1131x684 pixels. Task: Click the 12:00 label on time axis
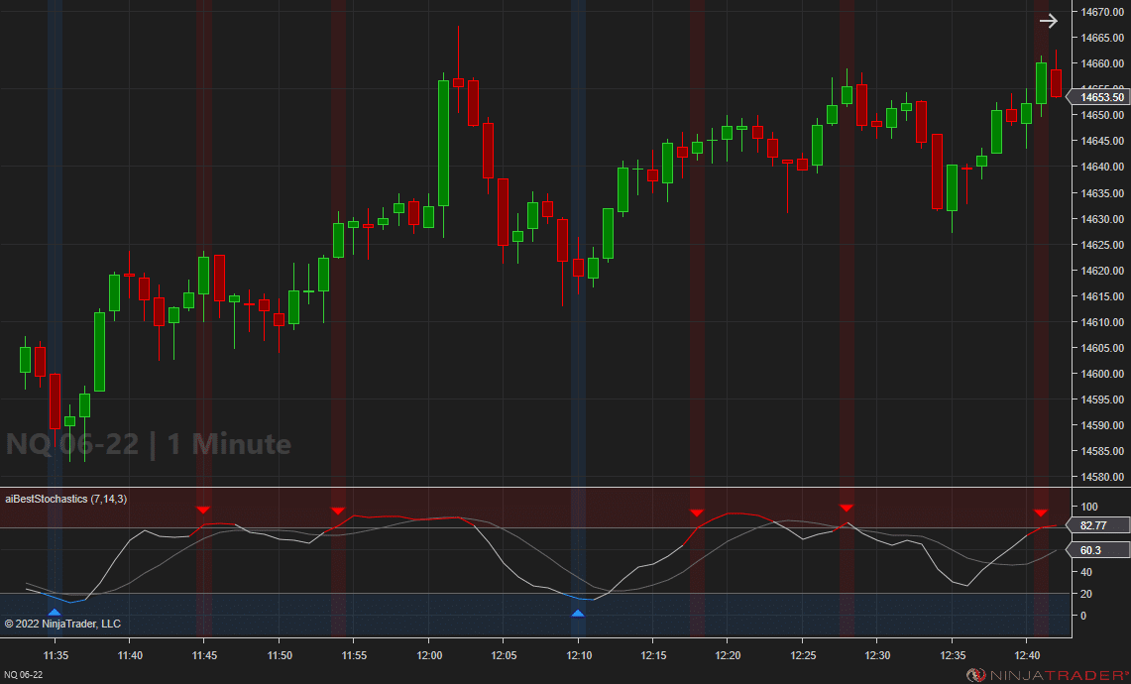coord(430,655)
